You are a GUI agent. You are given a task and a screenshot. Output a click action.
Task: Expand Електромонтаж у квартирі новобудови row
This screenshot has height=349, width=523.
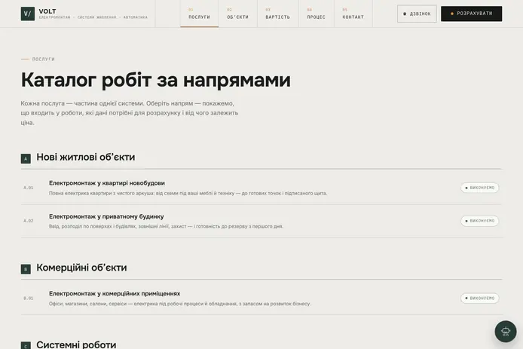(261, 188)
